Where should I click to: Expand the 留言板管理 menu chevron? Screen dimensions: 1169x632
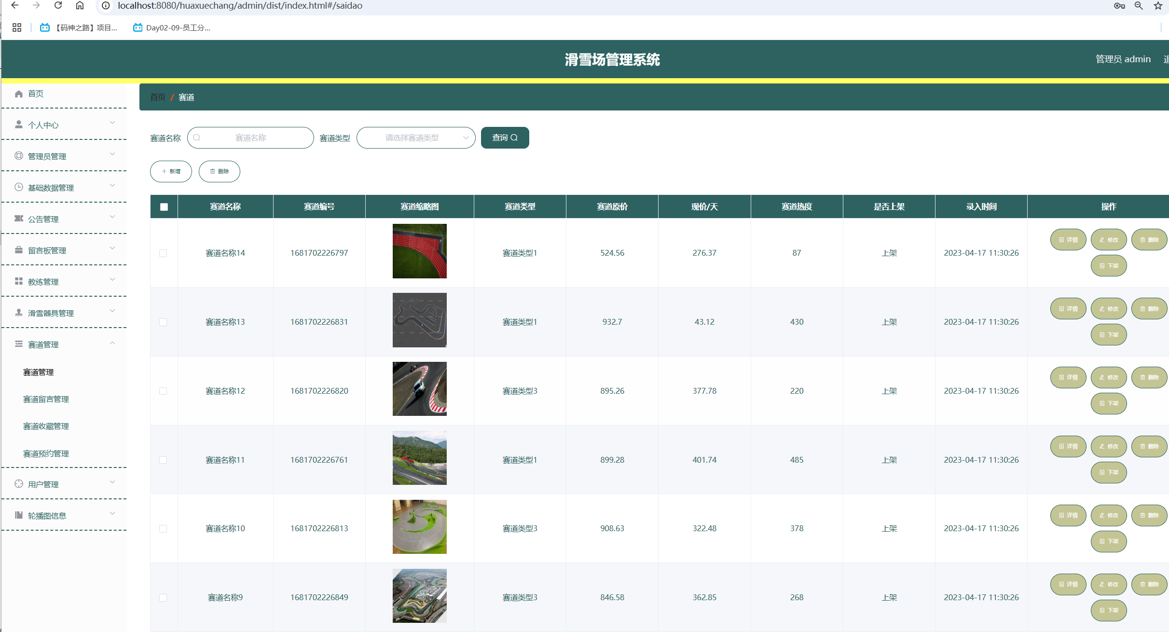coord(112,248)
